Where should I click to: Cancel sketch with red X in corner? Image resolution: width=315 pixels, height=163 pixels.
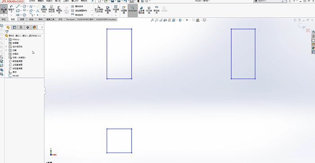(x=307, y=30)
